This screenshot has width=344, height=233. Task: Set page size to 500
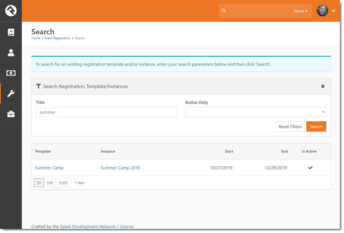(x=50, y=183)
